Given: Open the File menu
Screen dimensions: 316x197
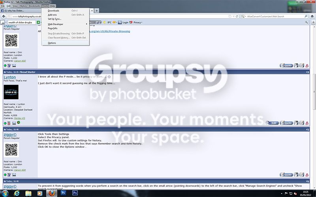Looking at the screenshot, I should (3, 6).
